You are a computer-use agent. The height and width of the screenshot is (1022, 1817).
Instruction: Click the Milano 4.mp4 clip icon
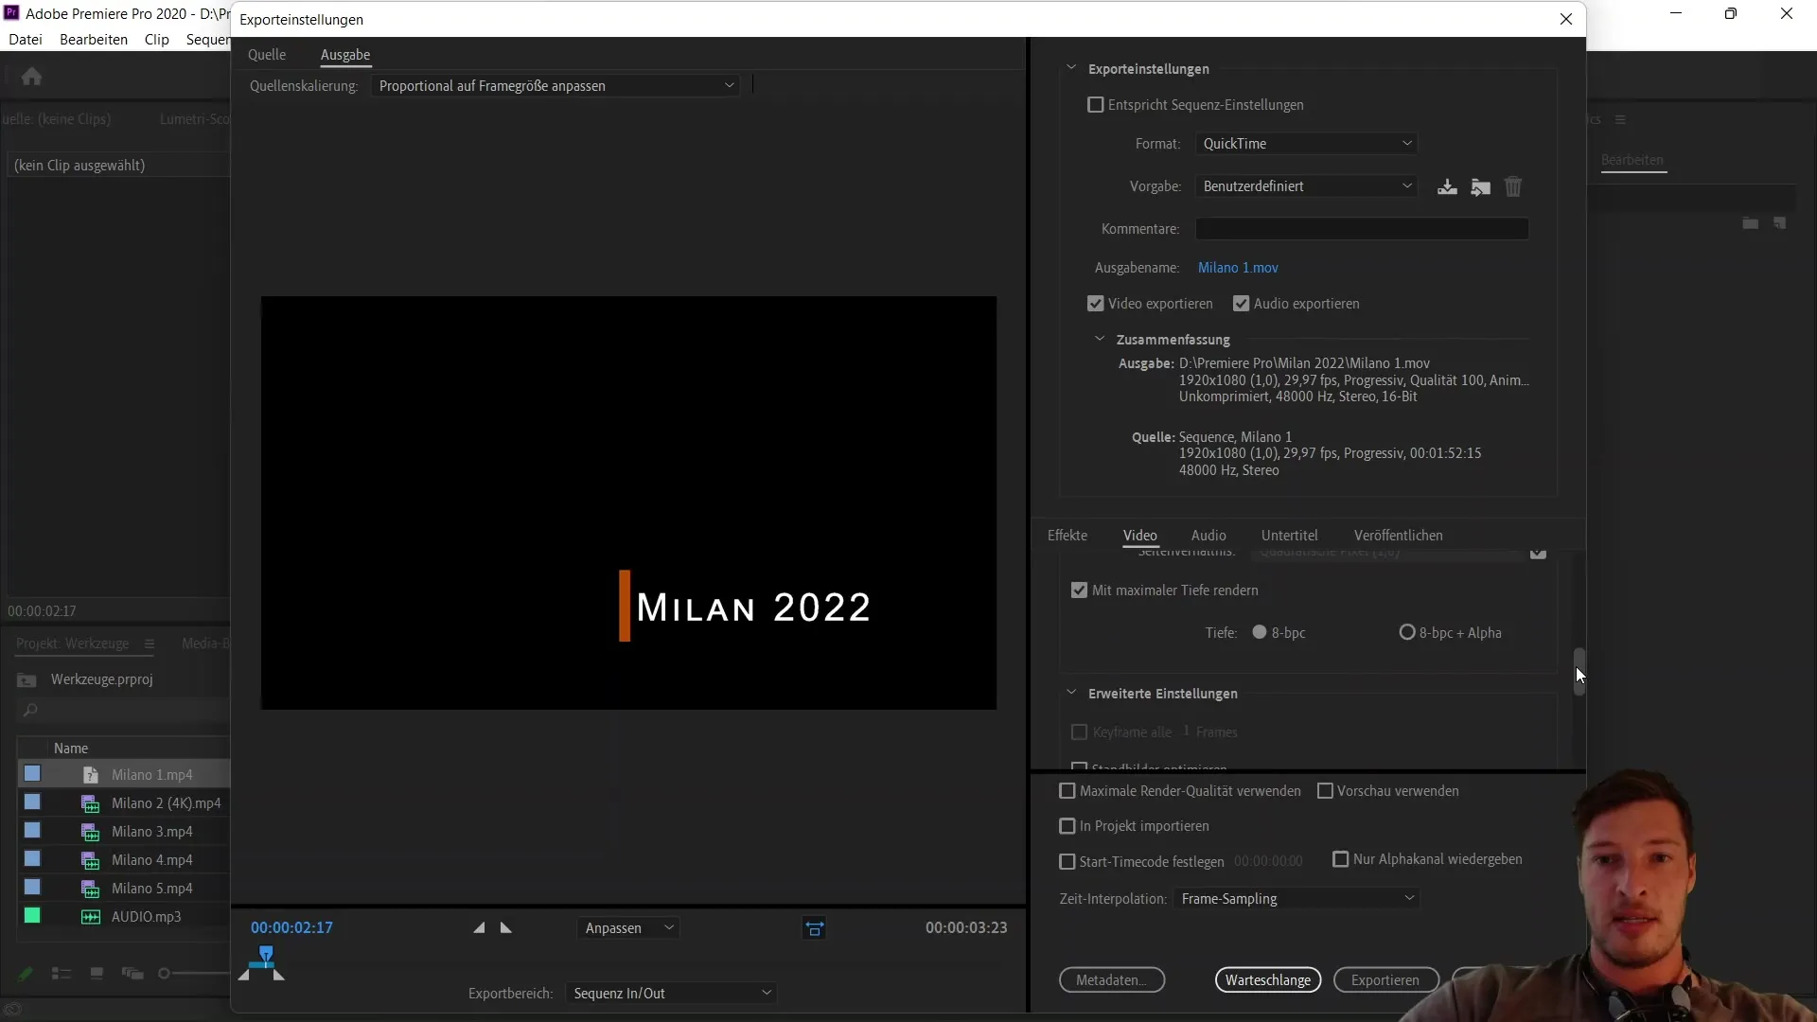(x=91, y=860)
